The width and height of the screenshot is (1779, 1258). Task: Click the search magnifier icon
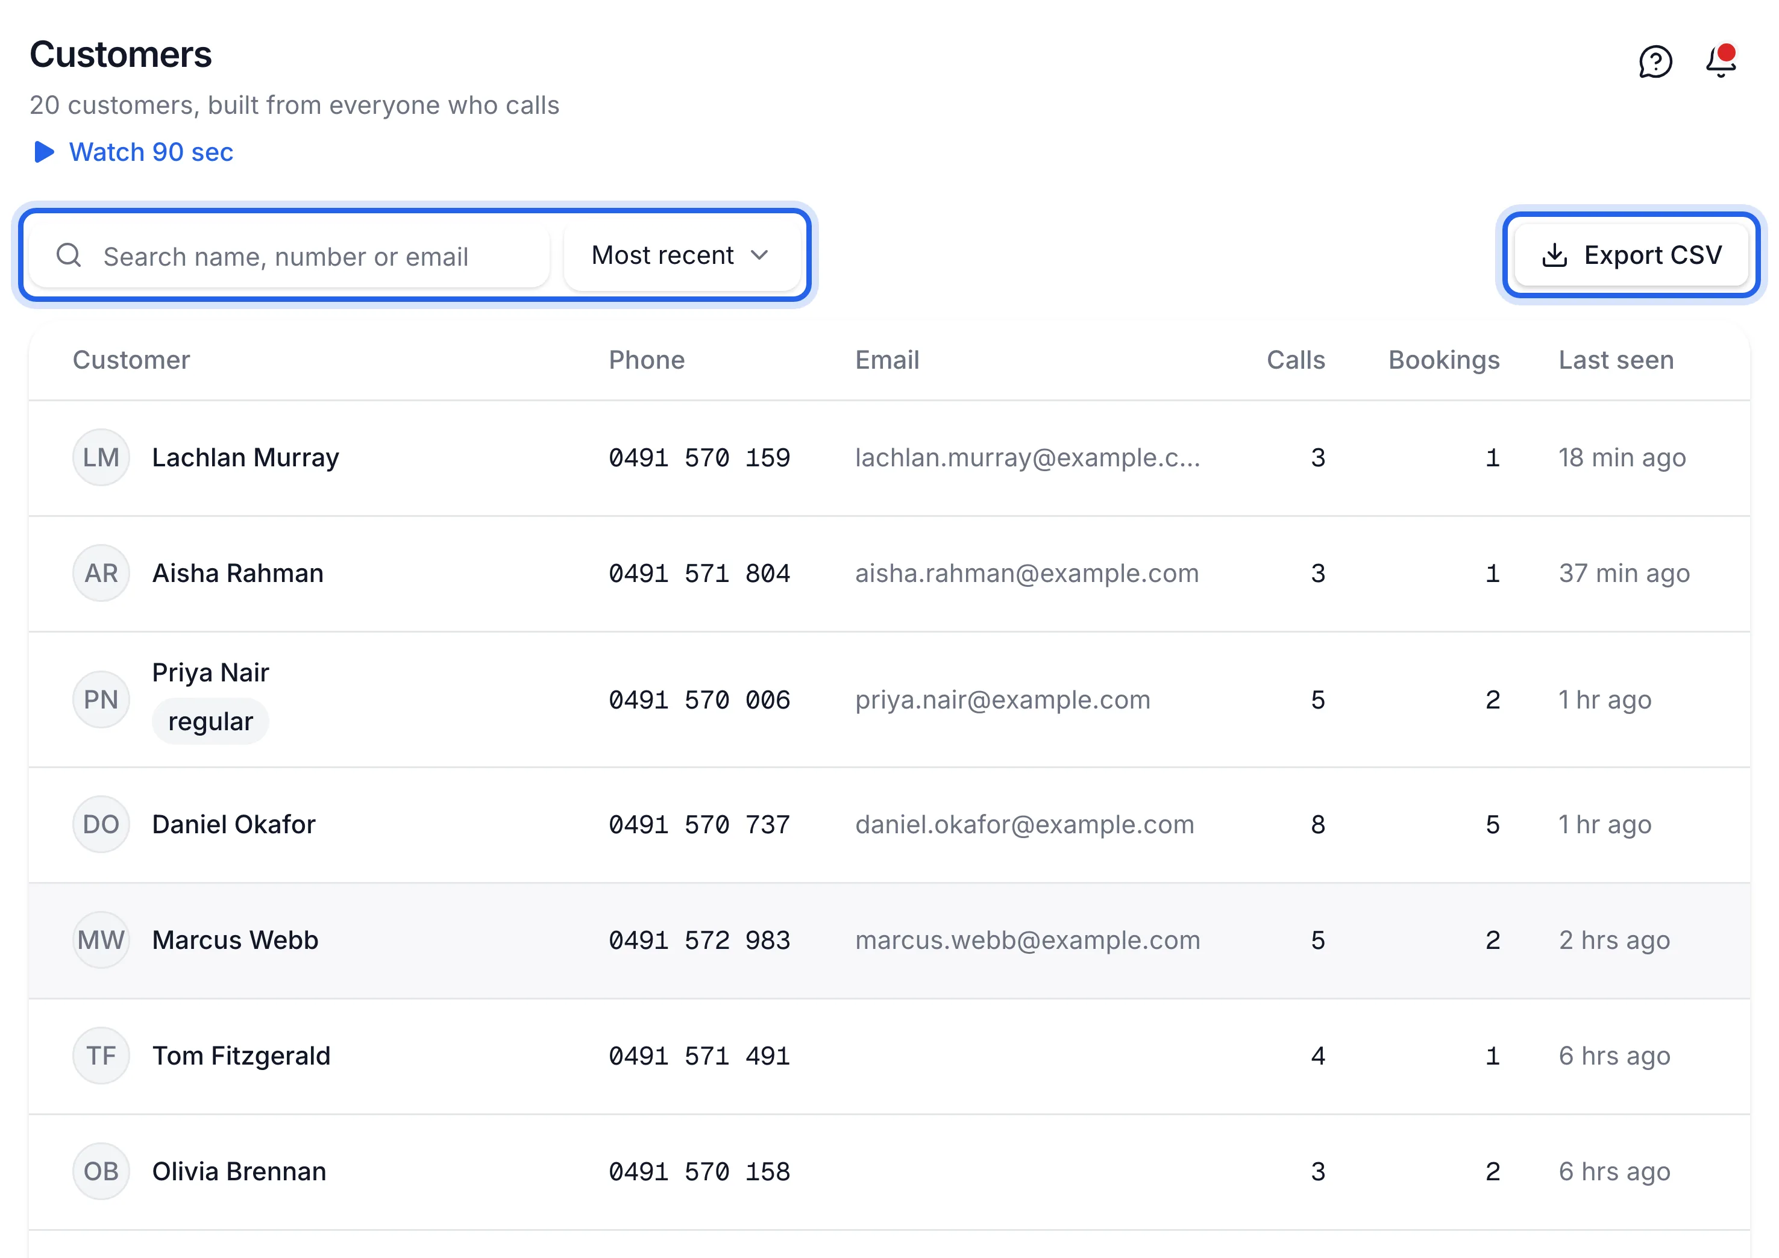[69, 255]
